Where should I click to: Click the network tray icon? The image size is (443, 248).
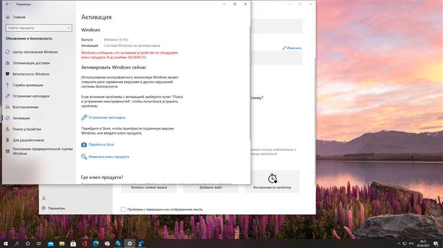point(405,243)
